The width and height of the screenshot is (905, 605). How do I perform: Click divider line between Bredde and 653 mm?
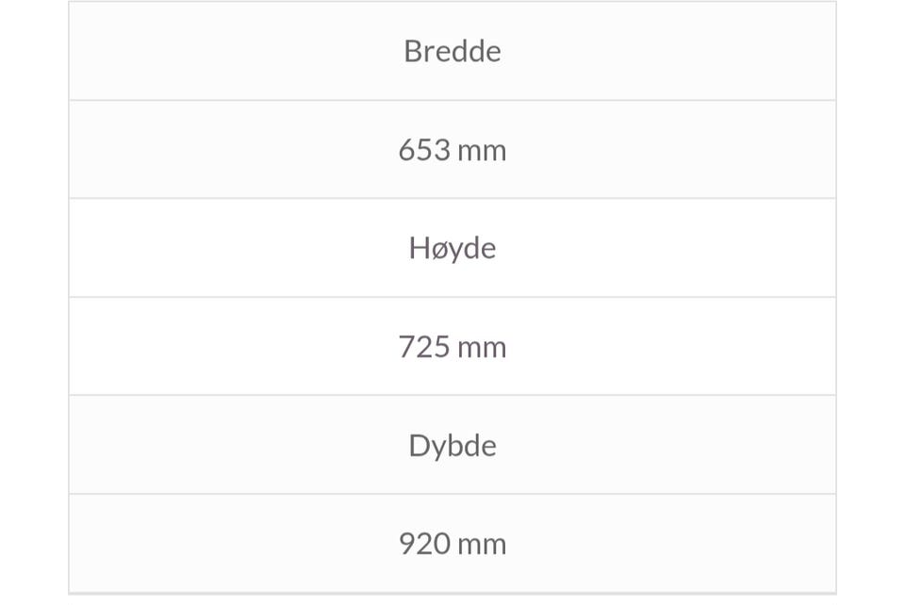[x=452, y=100]
